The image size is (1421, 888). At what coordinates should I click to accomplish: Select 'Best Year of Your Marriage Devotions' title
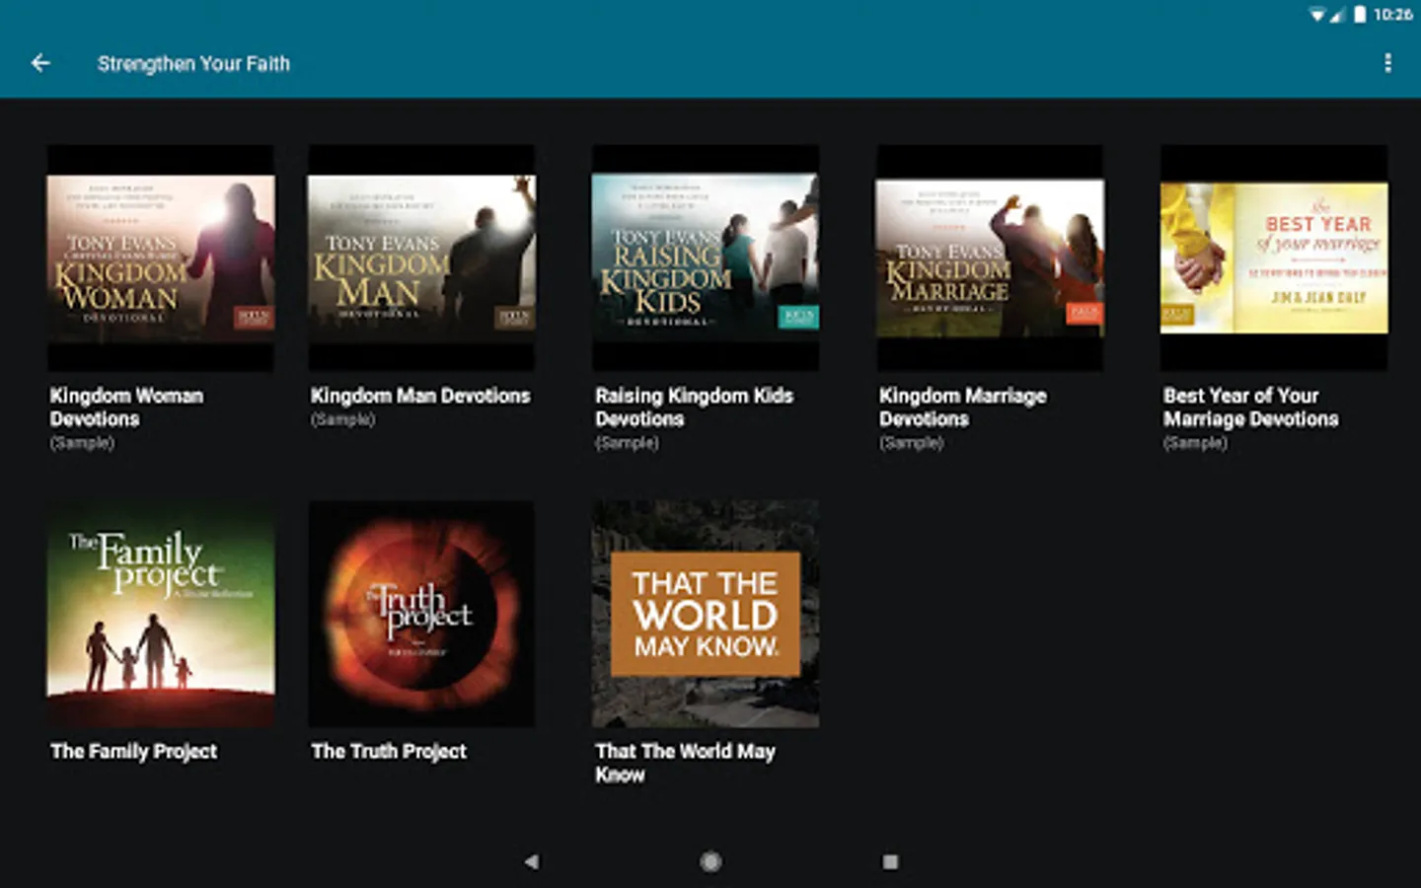pos(1250,407)
